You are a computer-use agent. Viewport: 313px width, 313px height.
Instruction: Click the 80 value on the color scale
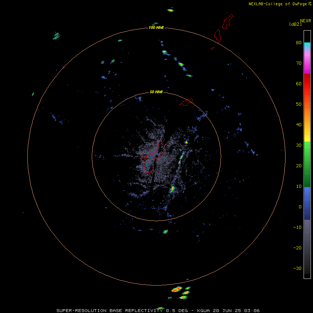tap(299, 43)
